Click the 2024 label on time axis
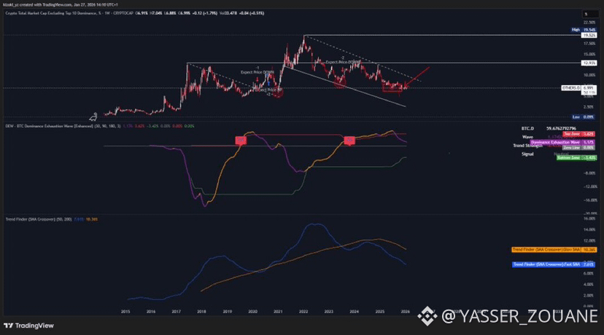 click(x=354, y=312)
